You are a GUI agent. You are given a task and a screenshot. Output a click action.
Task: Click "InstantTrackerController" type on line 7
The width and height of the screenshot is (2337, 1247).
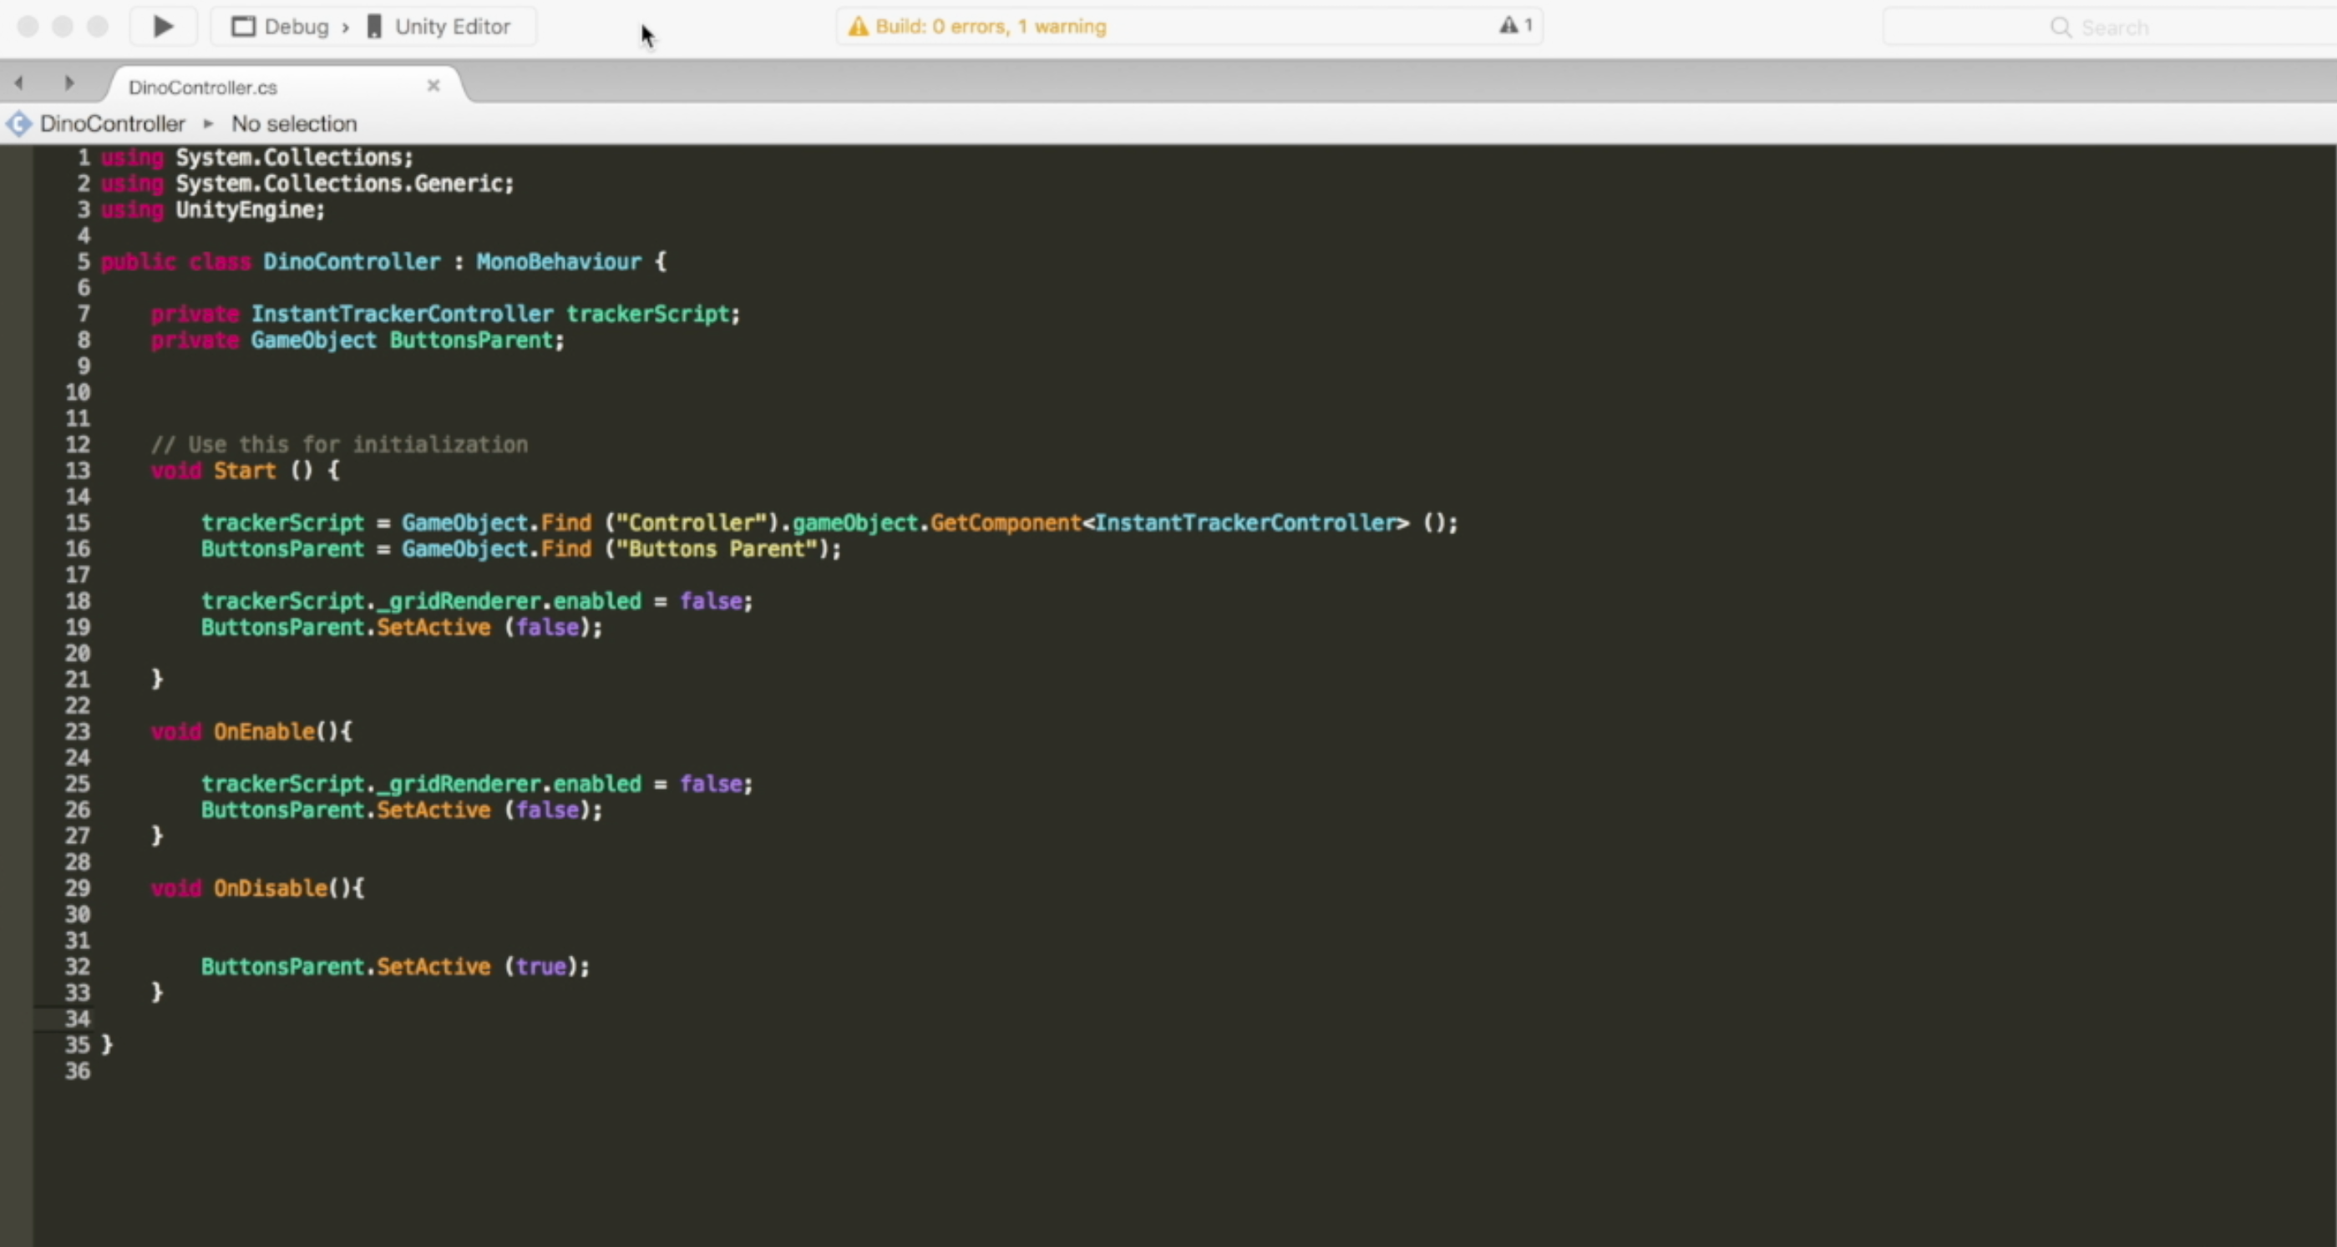pos(402,315)
